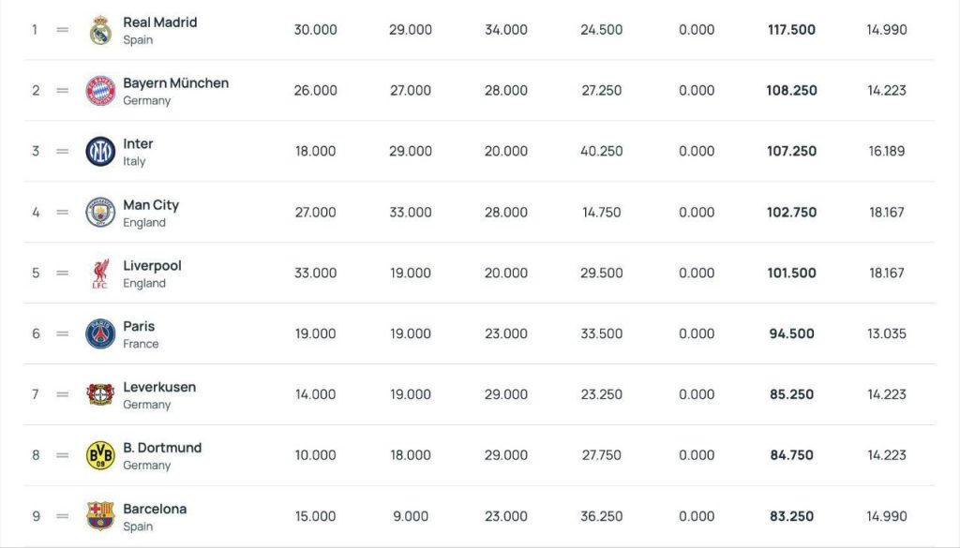Click the B. Dortmund club crest
Image resolution: width=960 pixels, height=548 pixels.
pyautogui.click(x=100, y=455)
